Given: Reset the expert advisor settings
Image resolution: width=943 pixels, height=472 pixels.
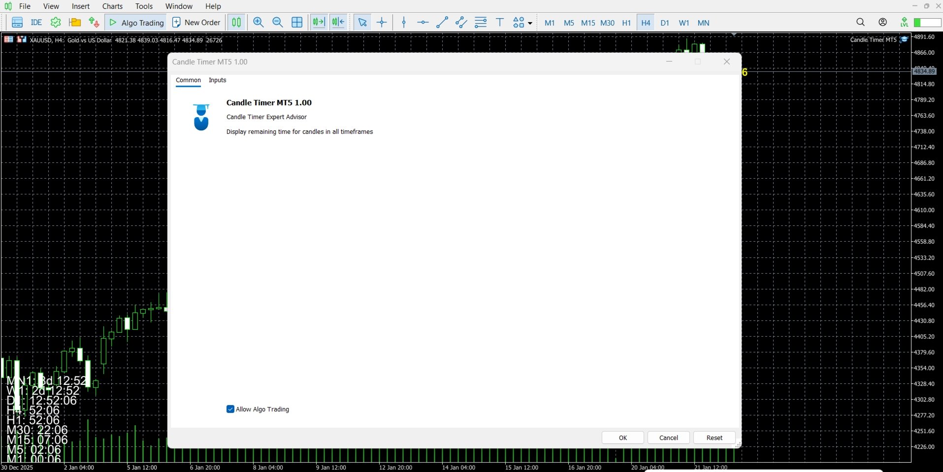Looking at the screenshot, I should (x=715, y=438).
